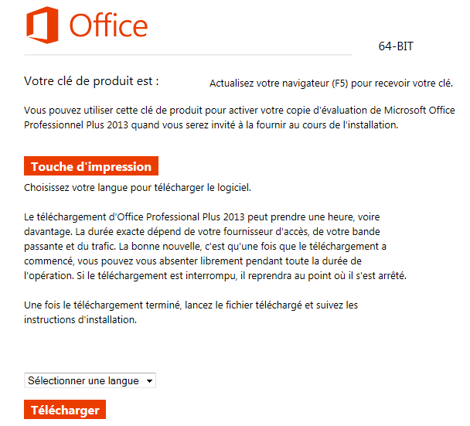Click the line 'commencé, vous pouvez vous absenter'

[205, 261]
